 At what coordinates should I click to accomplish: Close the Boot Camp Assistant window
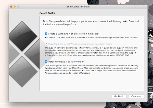coord(11,7)
